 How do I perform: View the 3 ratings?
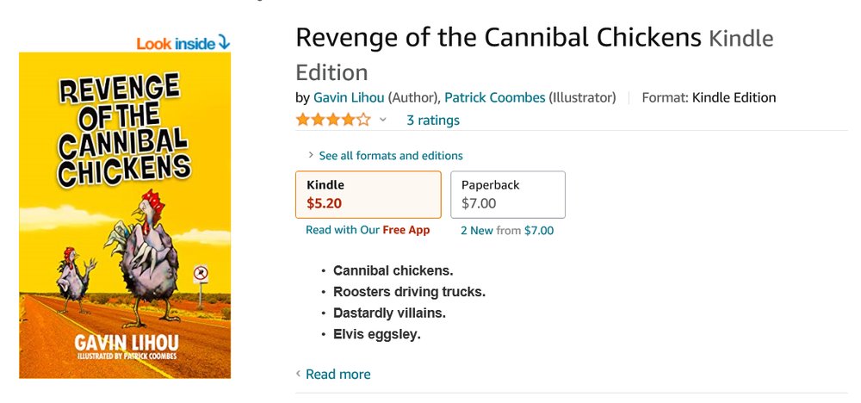pyautogui.click(x=433, y=120)
